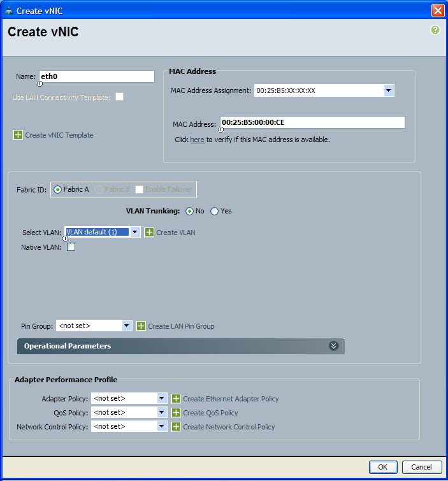Click the Adapter Performance Profile heading
The image size is (448, 481).
click(x=66, y=380)
